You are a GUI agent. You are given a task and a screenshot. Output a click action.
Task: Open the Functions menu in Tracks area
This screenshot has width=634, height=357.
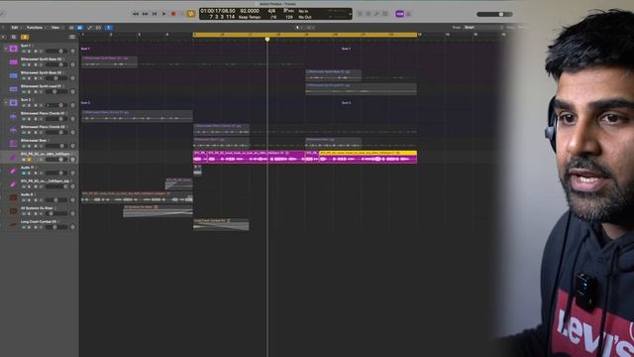pos(35,28)
